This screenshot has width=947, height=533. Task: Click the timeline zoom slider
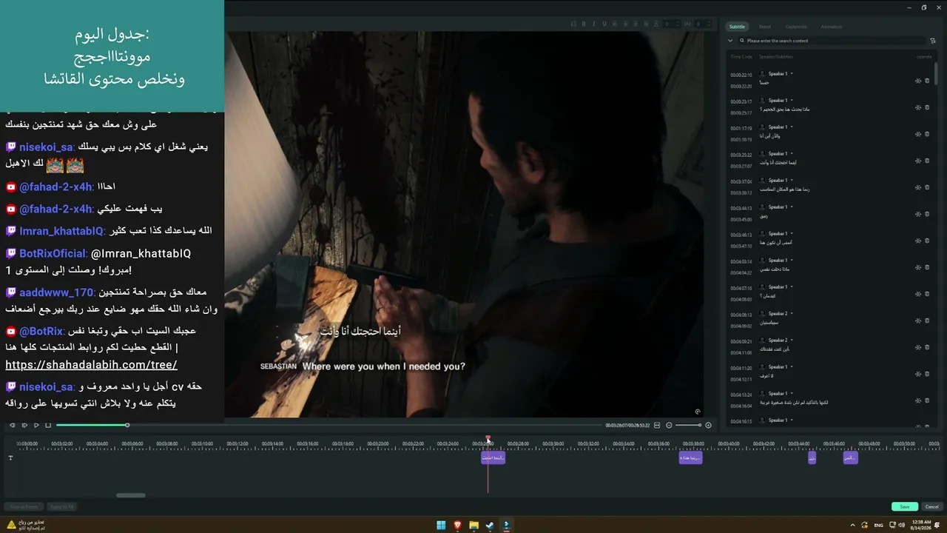688,425
